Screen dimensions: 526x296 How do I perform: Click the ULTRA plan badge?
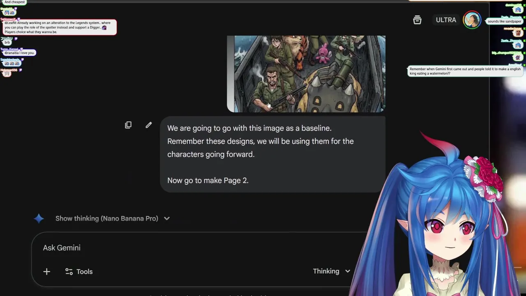(446, 20)
